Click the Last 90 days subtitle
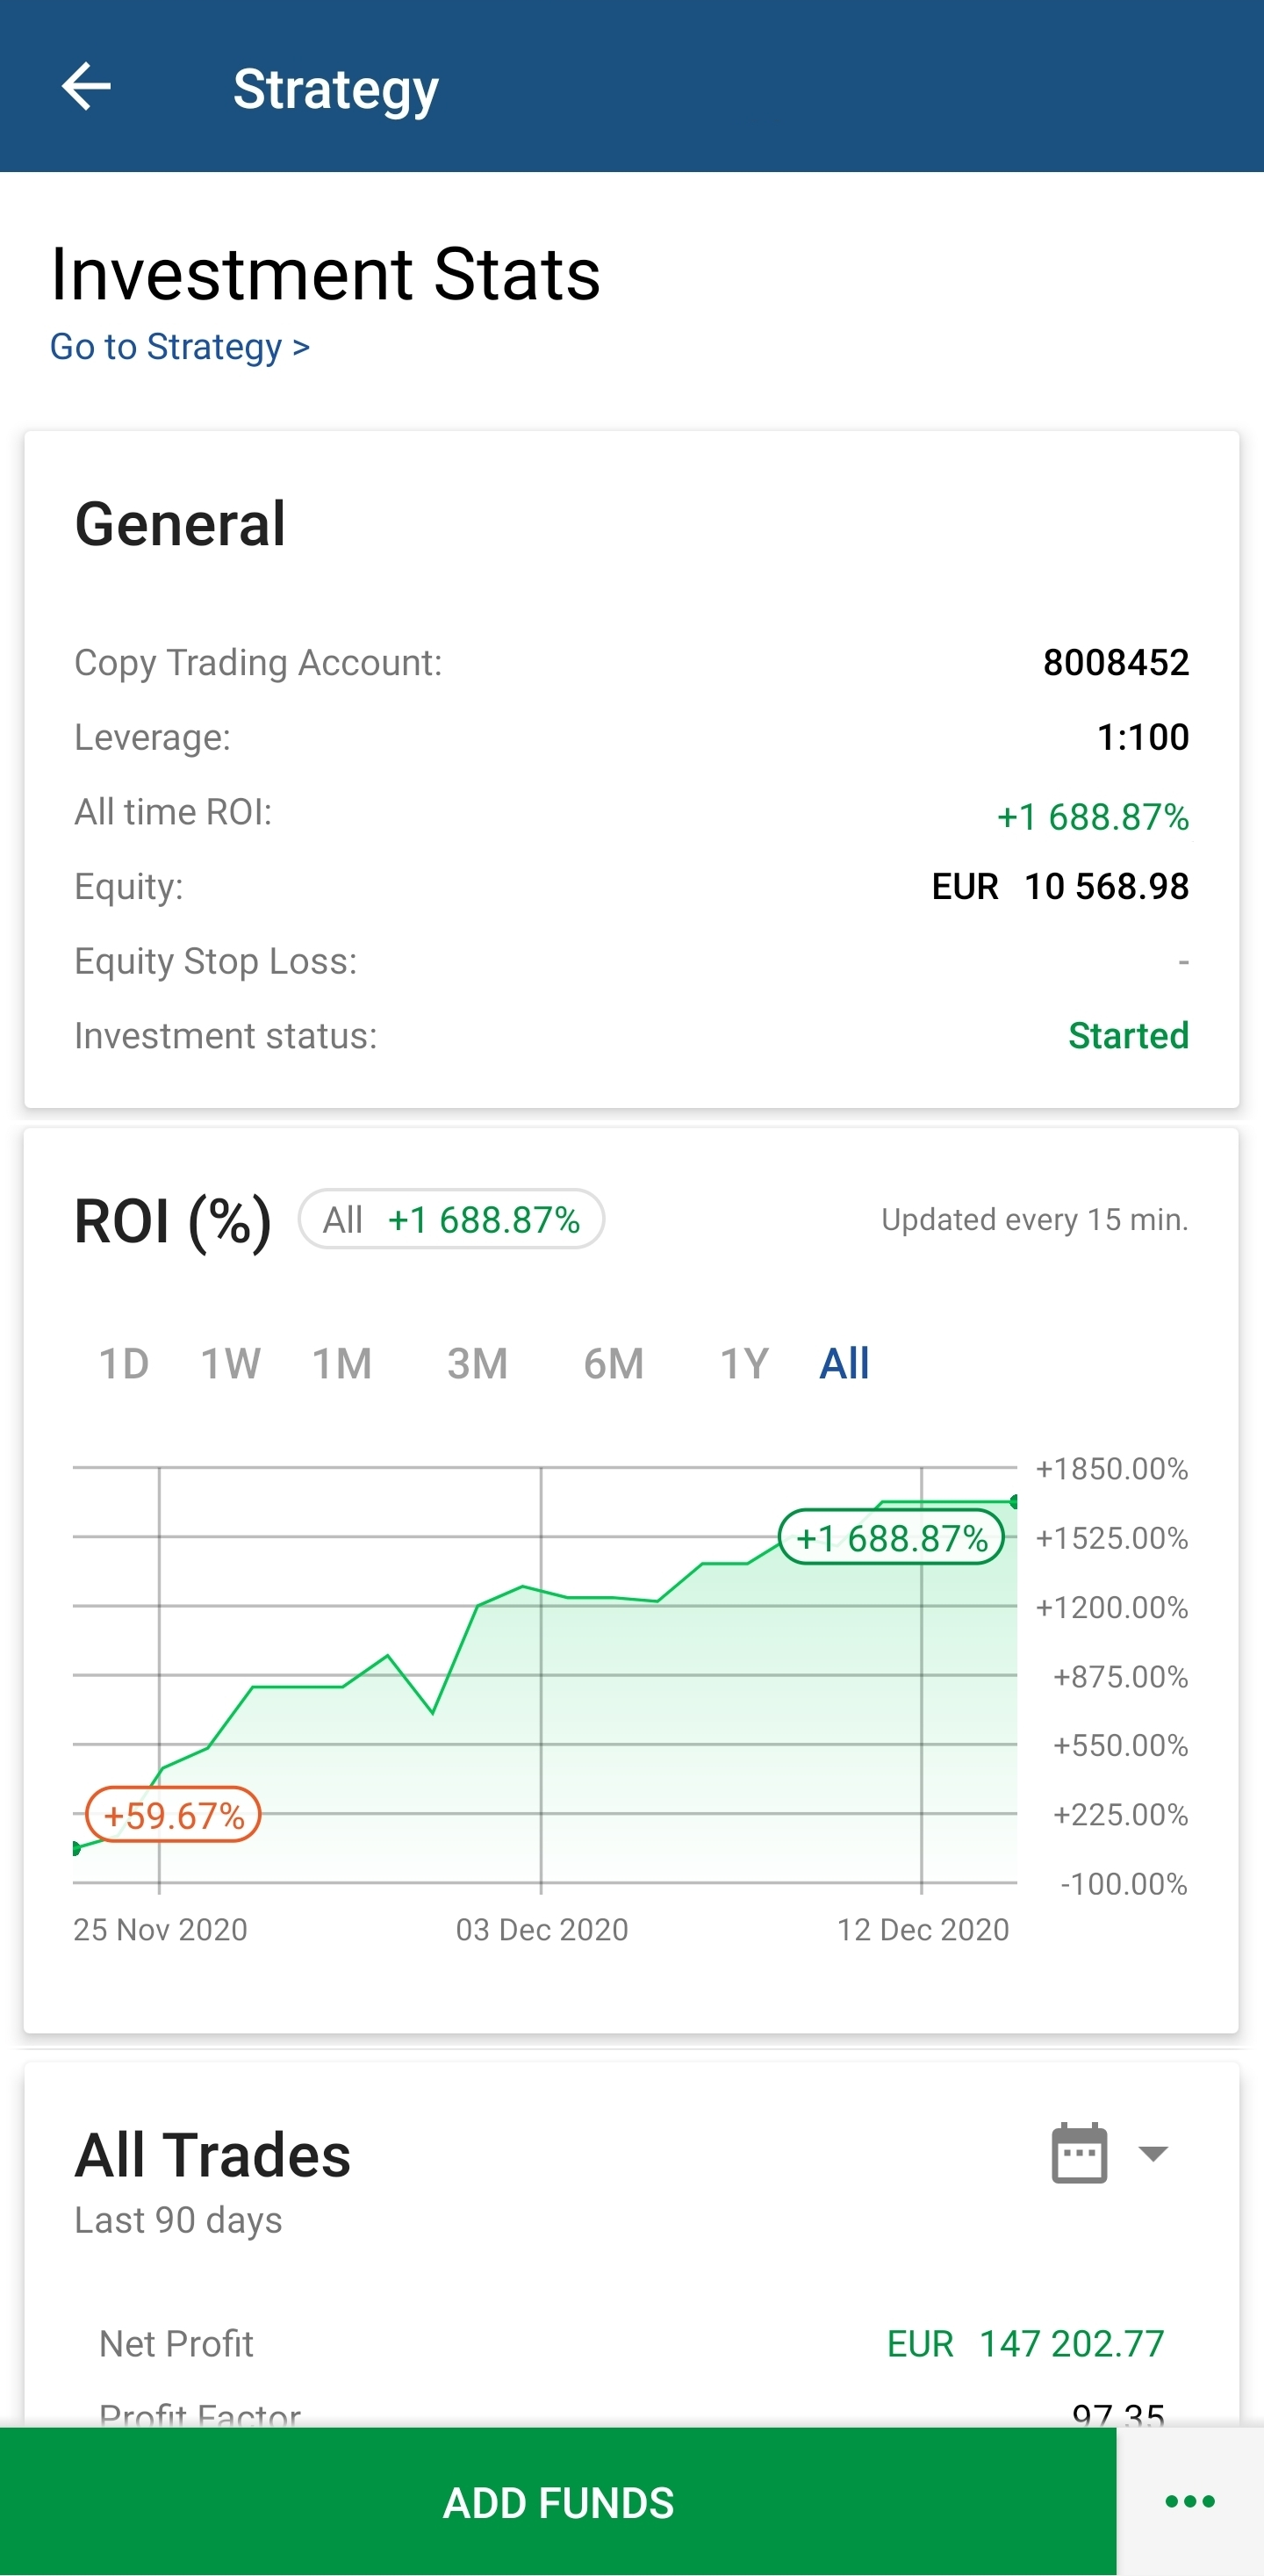 click(178, 2220)
